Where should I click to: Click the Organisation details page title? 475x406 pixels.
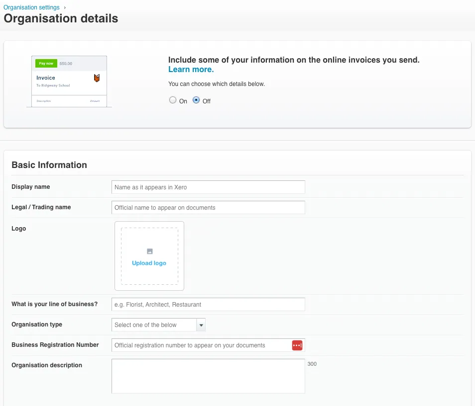pyautogui.click(x=61, y=18)
